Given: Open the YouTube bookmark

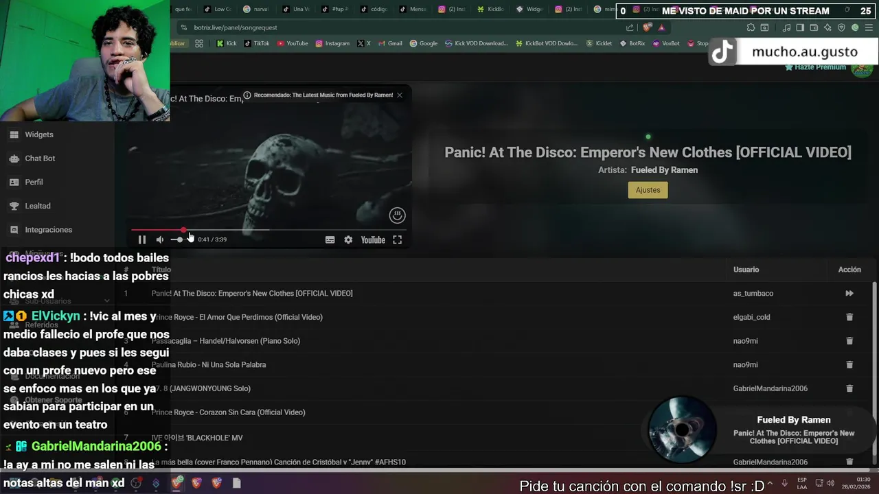Looking at the screenshot, I should [x=293, y=43].
